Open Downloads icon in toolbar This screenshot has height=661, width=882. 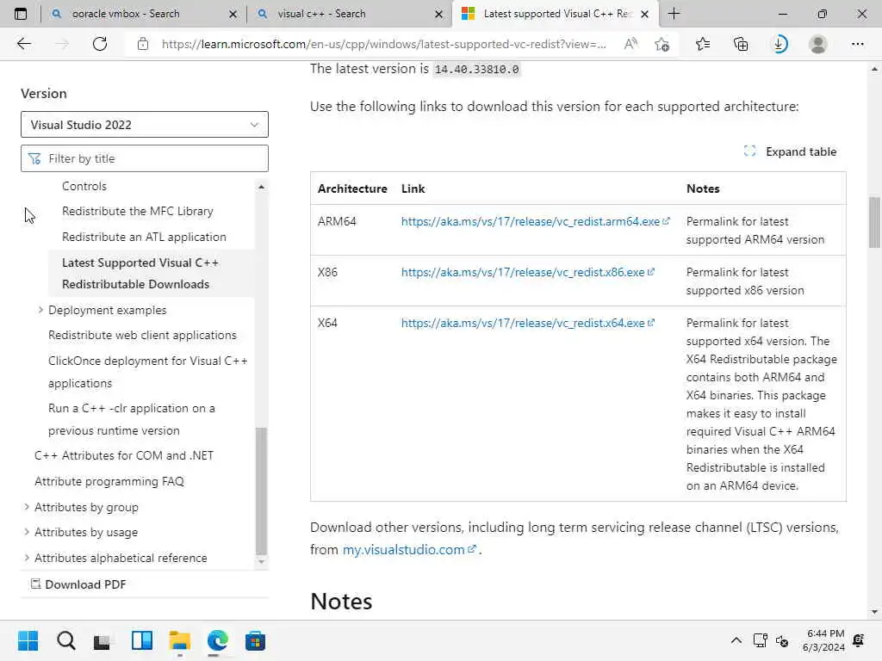tap(780, 44)
